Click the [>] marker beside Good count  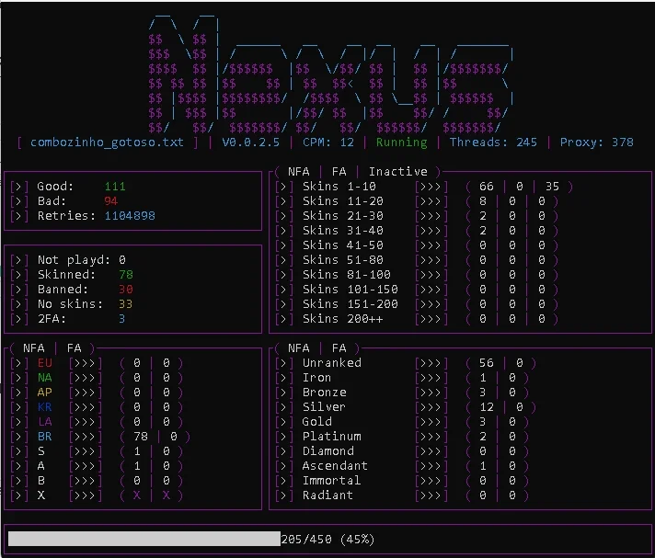19,186
